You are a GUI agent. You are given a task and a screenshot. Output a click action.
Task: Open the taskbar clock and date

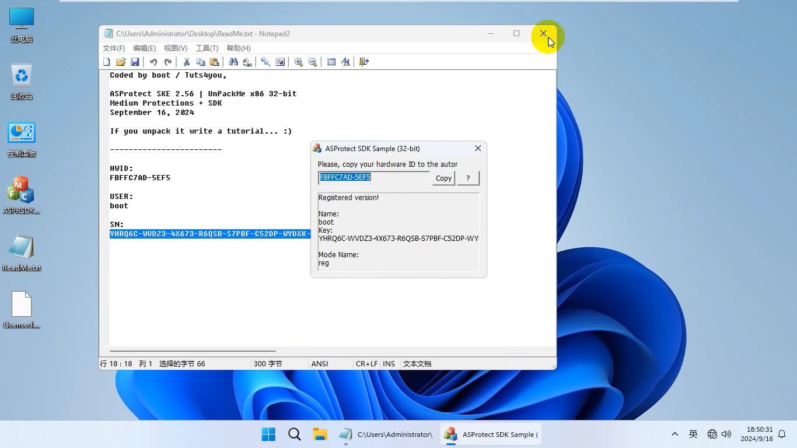point(757,434)
